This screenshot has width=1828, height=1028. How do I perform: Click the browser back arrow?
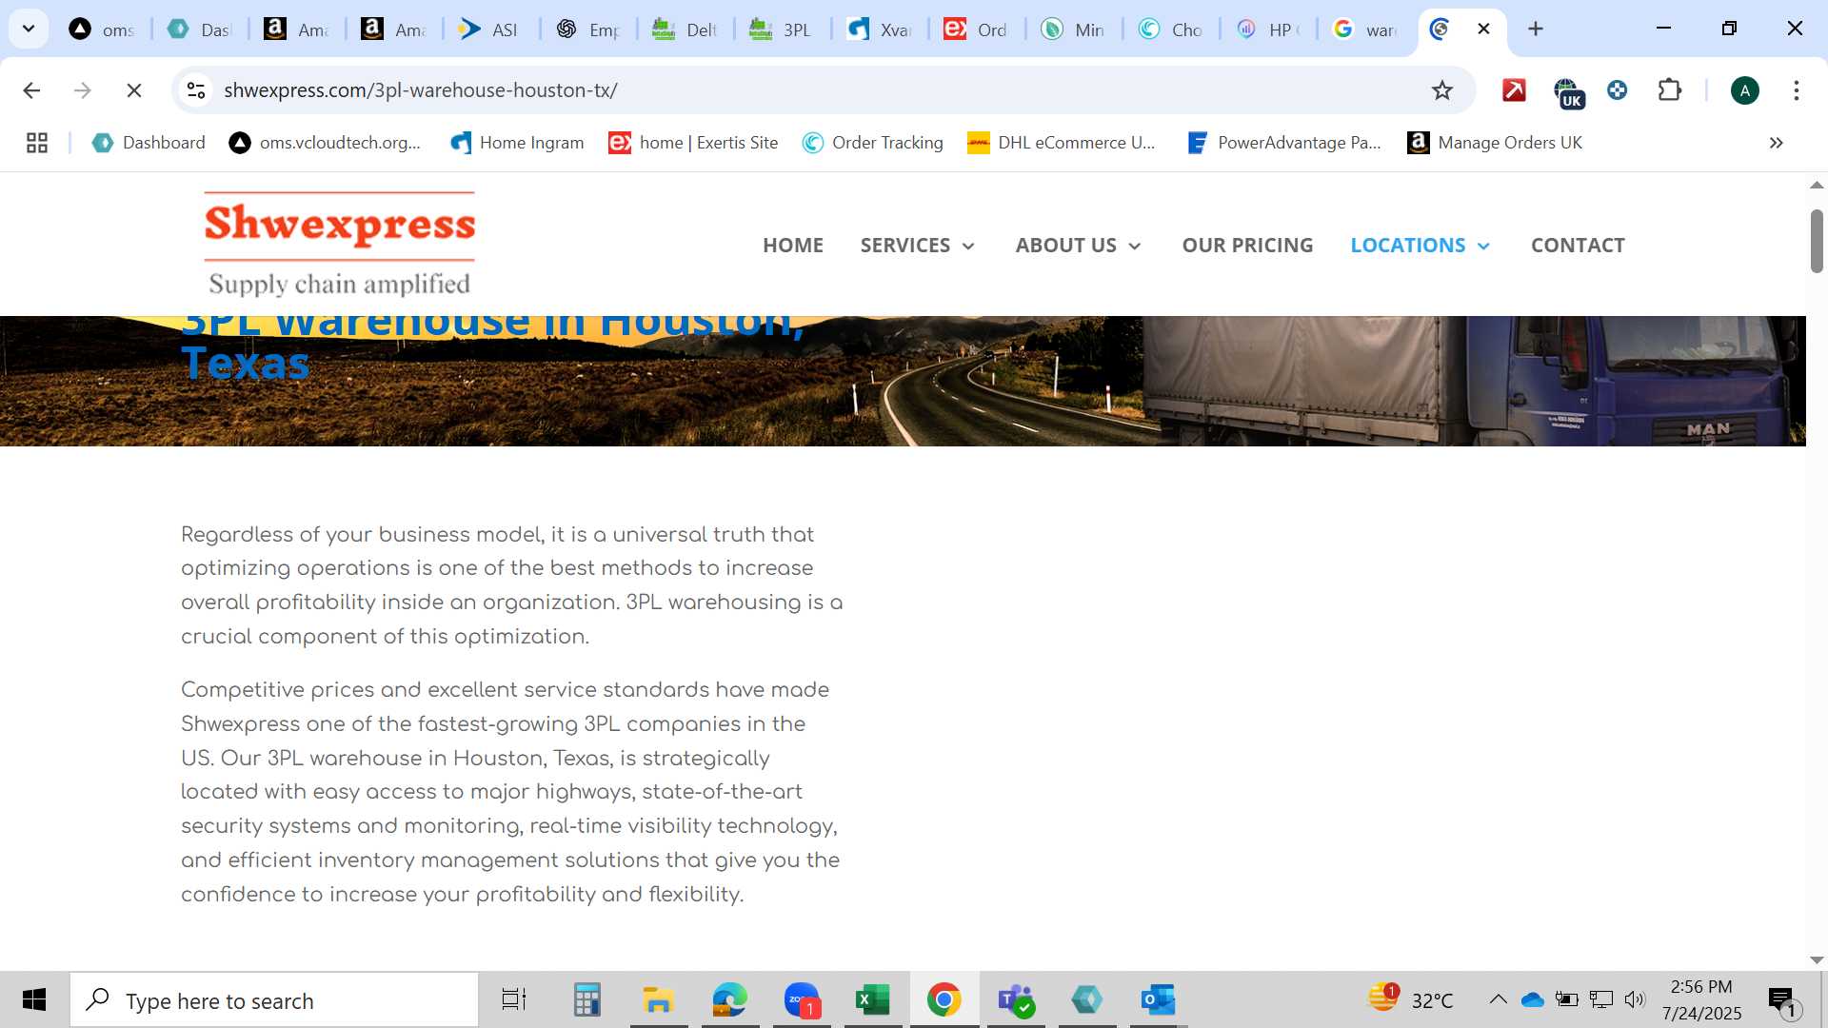coord(31,90)
